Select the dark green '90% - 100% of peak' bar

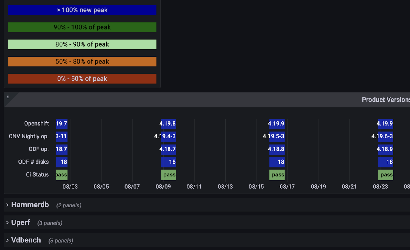(82, 27)
